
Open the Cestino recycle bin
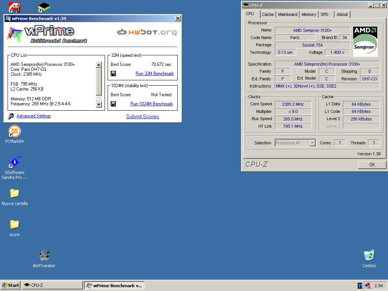tap(369, 255)
